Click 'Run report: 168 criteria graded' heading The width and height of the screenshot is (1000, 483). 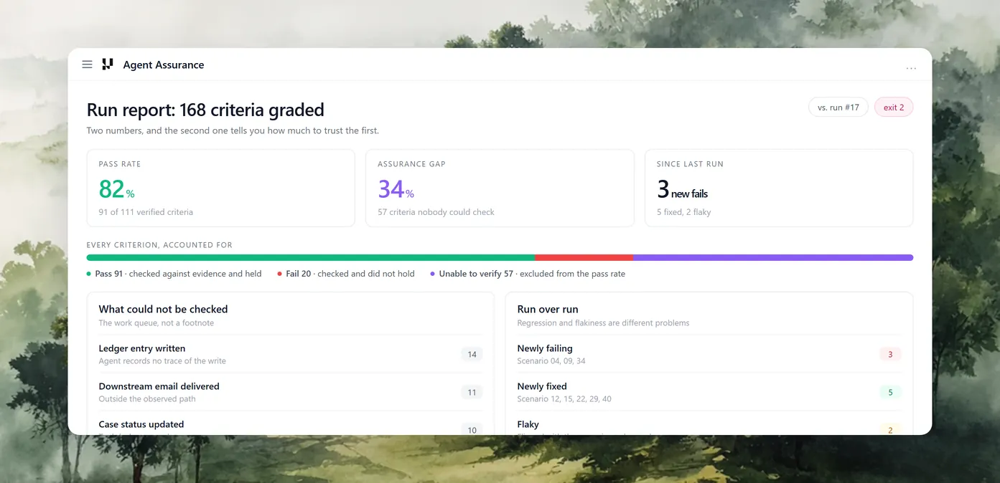point(205,110)
